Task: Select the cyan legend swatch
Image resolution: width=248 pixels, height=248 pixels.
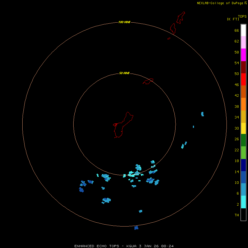Action: point(243,202)
